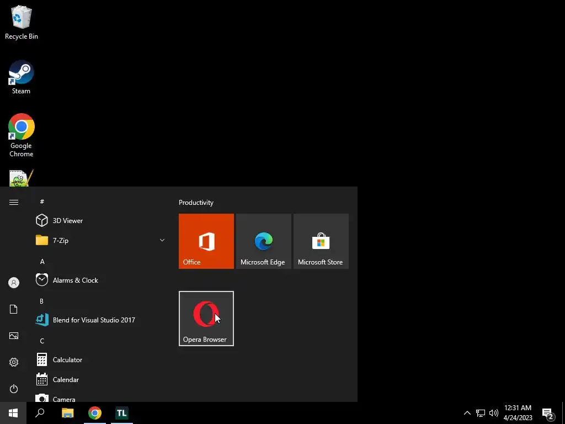Launch Blend for Visual Studio 2017

click(x=100, y=320)
